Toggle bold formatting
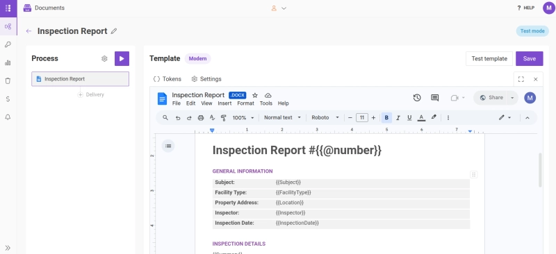This screenshot has width=556, height=254. 386,117
